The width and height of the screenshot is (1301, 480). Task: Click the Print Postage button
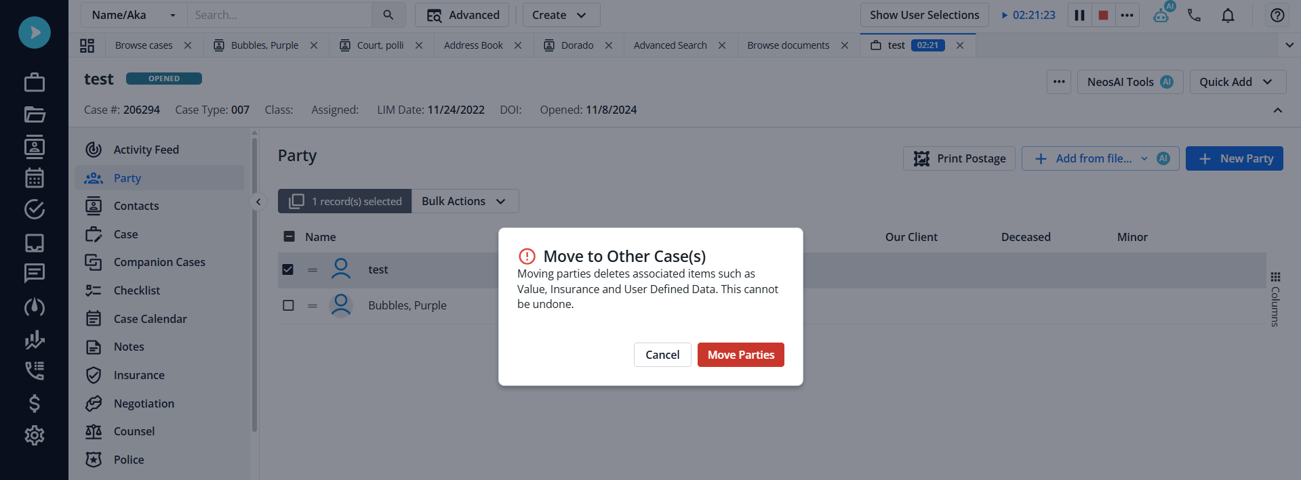(x=959, y=158)
